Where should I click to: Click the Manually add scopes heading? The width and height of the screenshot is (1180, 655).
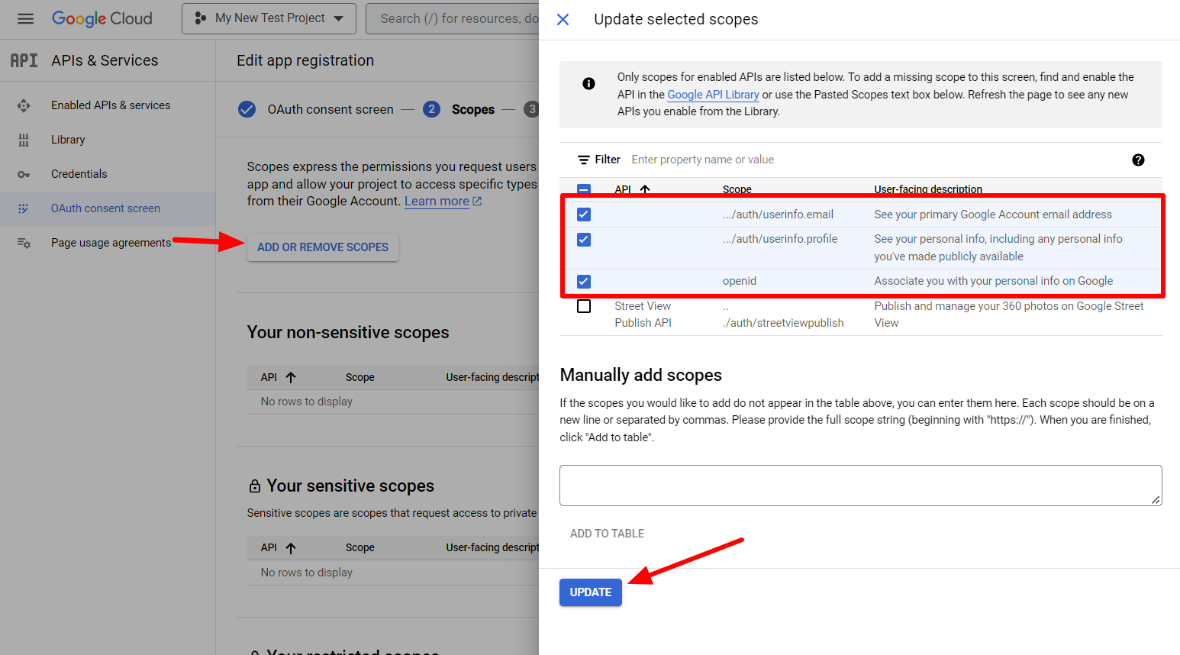pos(640,375)
